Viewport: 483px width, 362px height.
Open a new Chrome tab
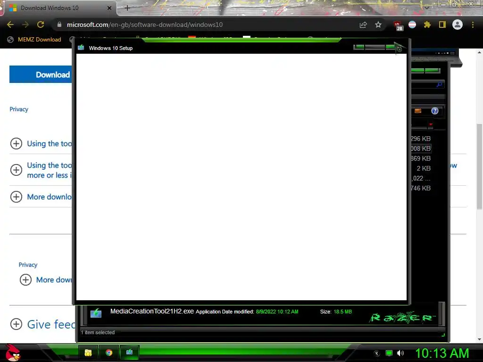[127, 8]
